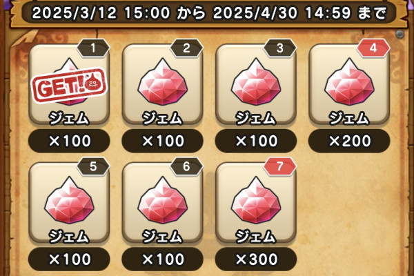
Task: Tap the ジェム text on day 3 card
Action: pos(255,118)
